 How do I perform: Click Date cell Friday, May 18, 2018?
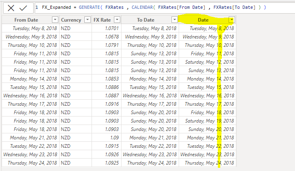207,113
